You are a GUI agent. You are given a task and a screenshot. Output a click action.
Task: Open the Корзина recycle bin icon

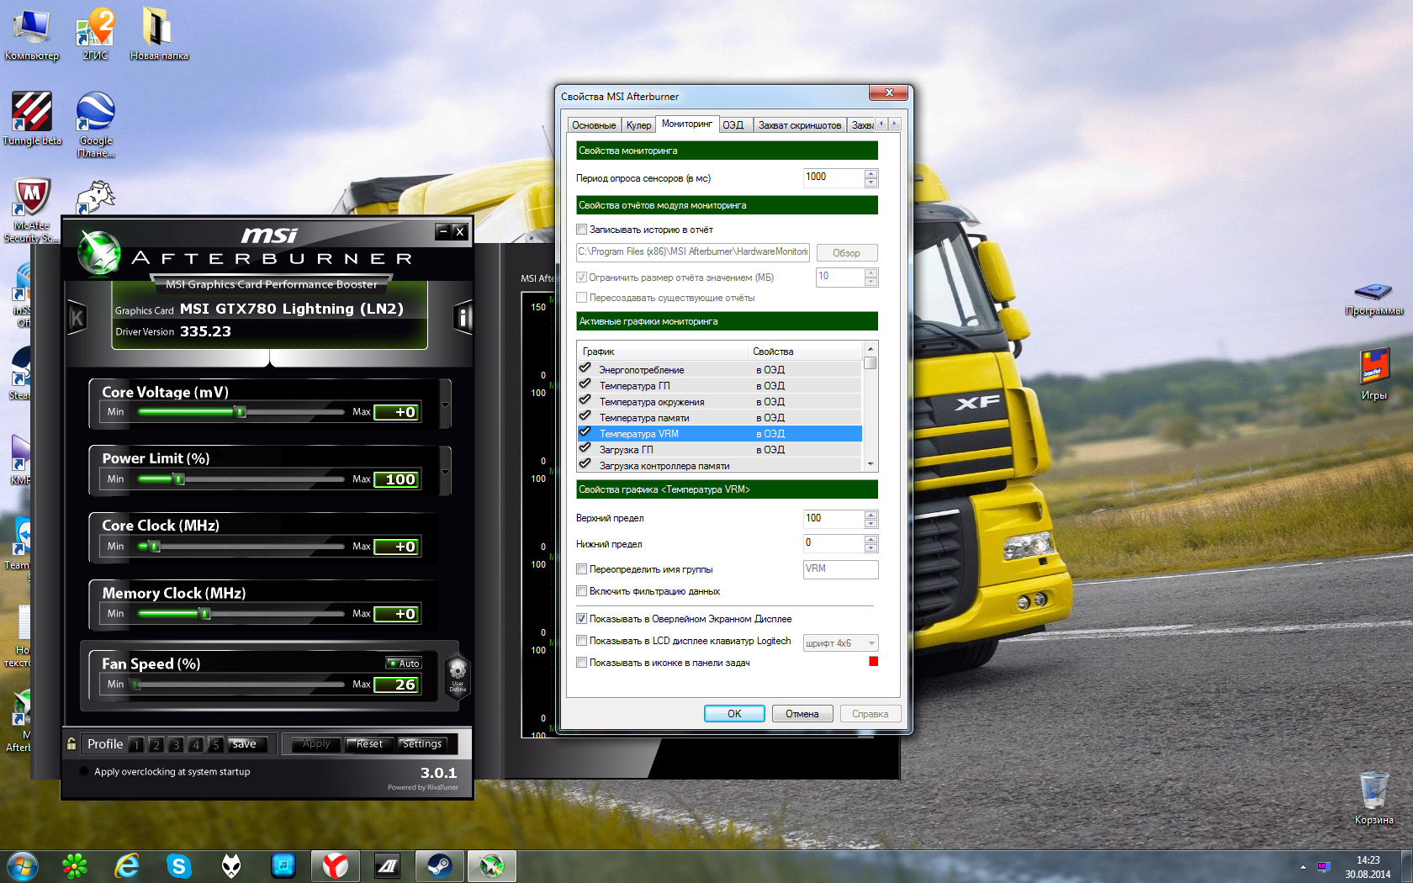1374,798
